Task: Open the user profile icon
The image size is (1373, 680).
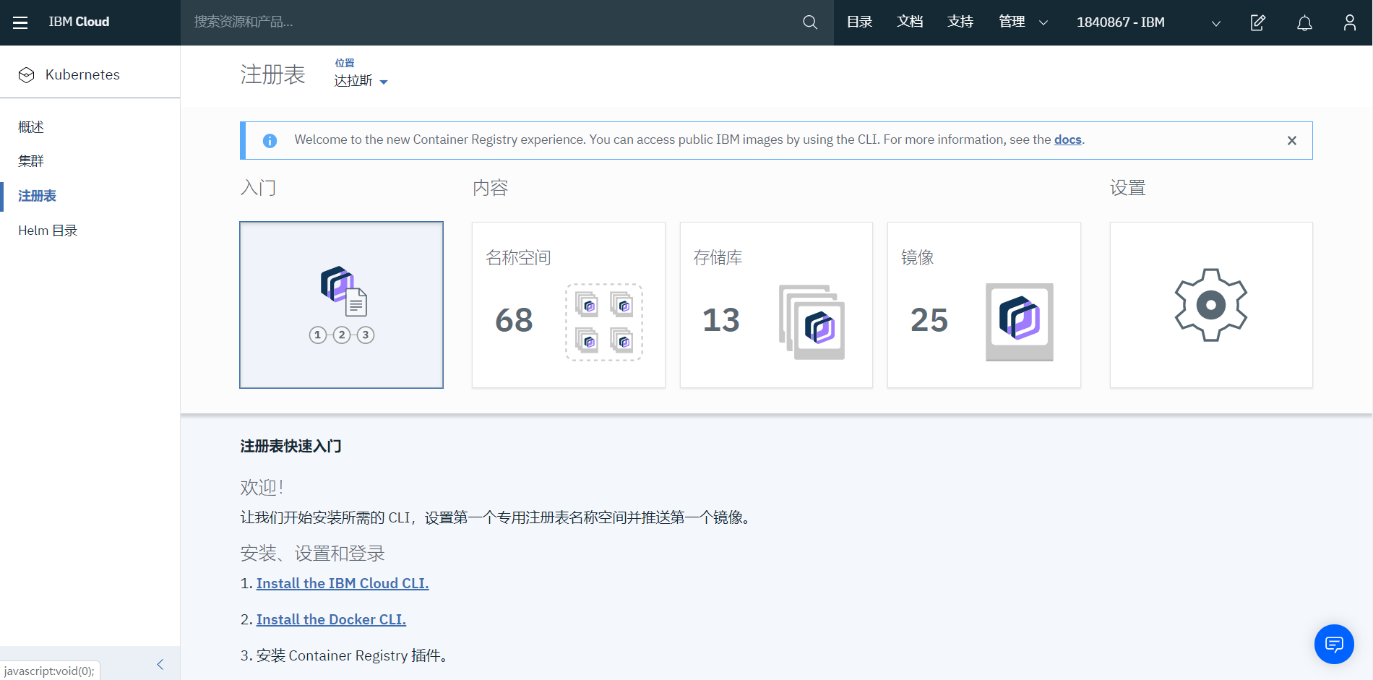Action: (x=1350, y=22)
